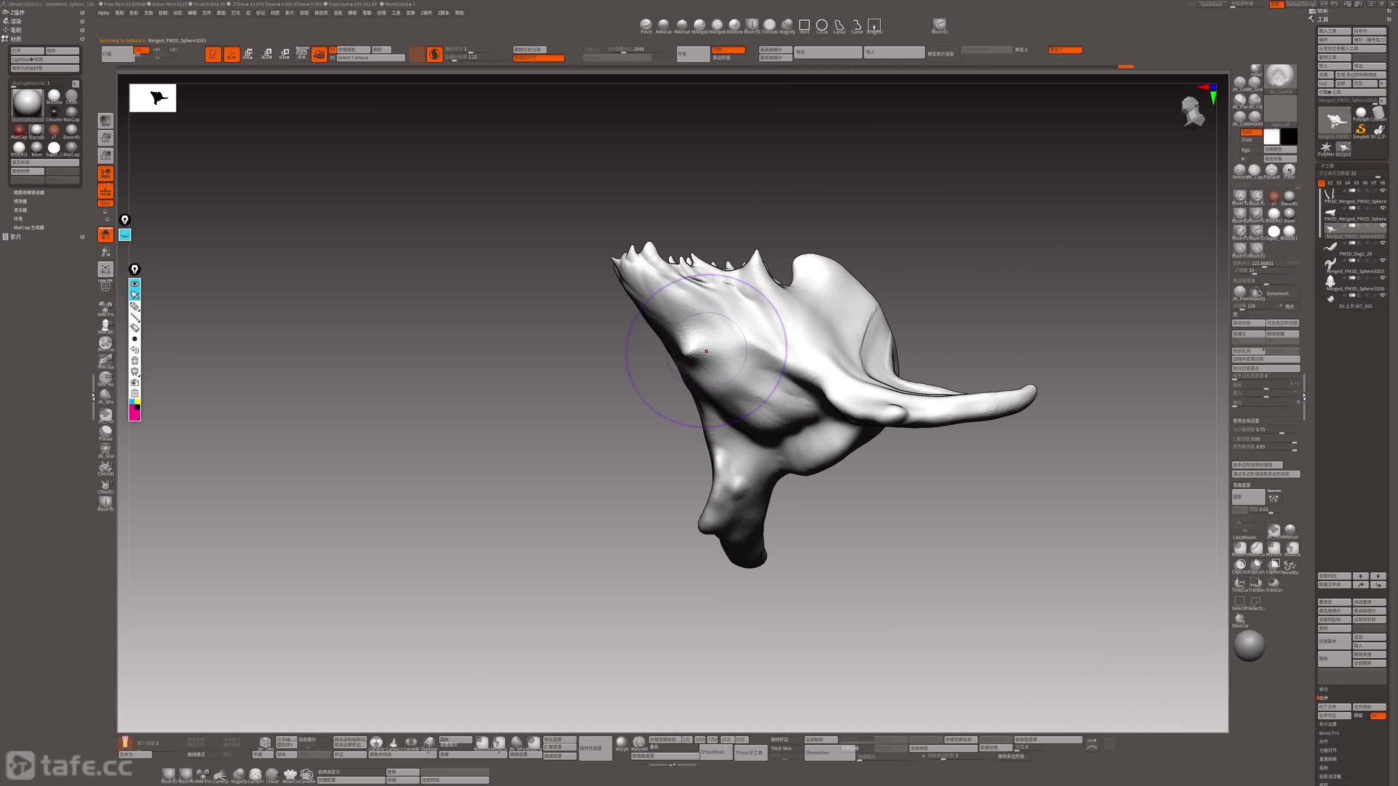Screen dimensions: 1398x786
Task: Pick the Chrome material sphere
Action: 54,112
